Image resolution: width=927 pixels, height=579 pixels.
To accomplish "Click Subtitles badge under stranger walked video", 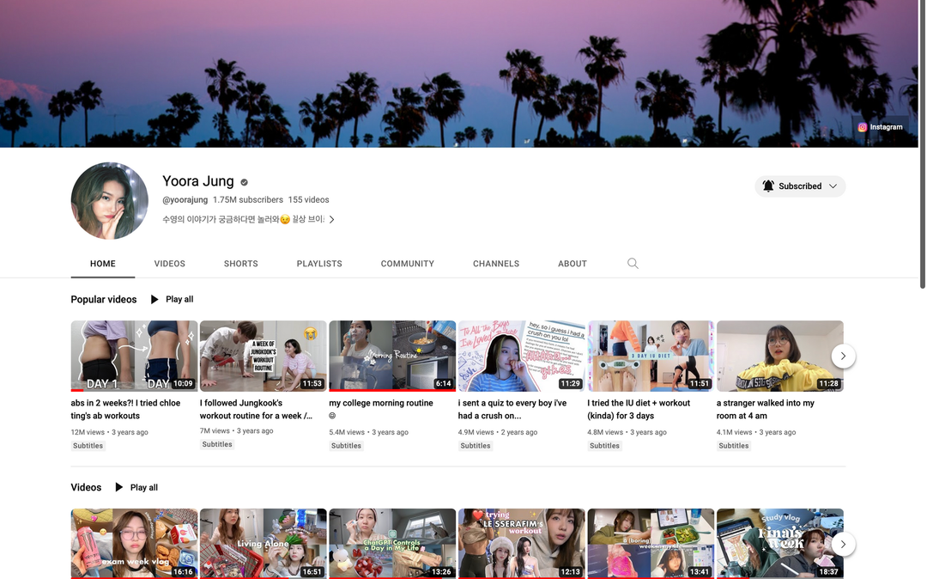I will tap(734, 446).
